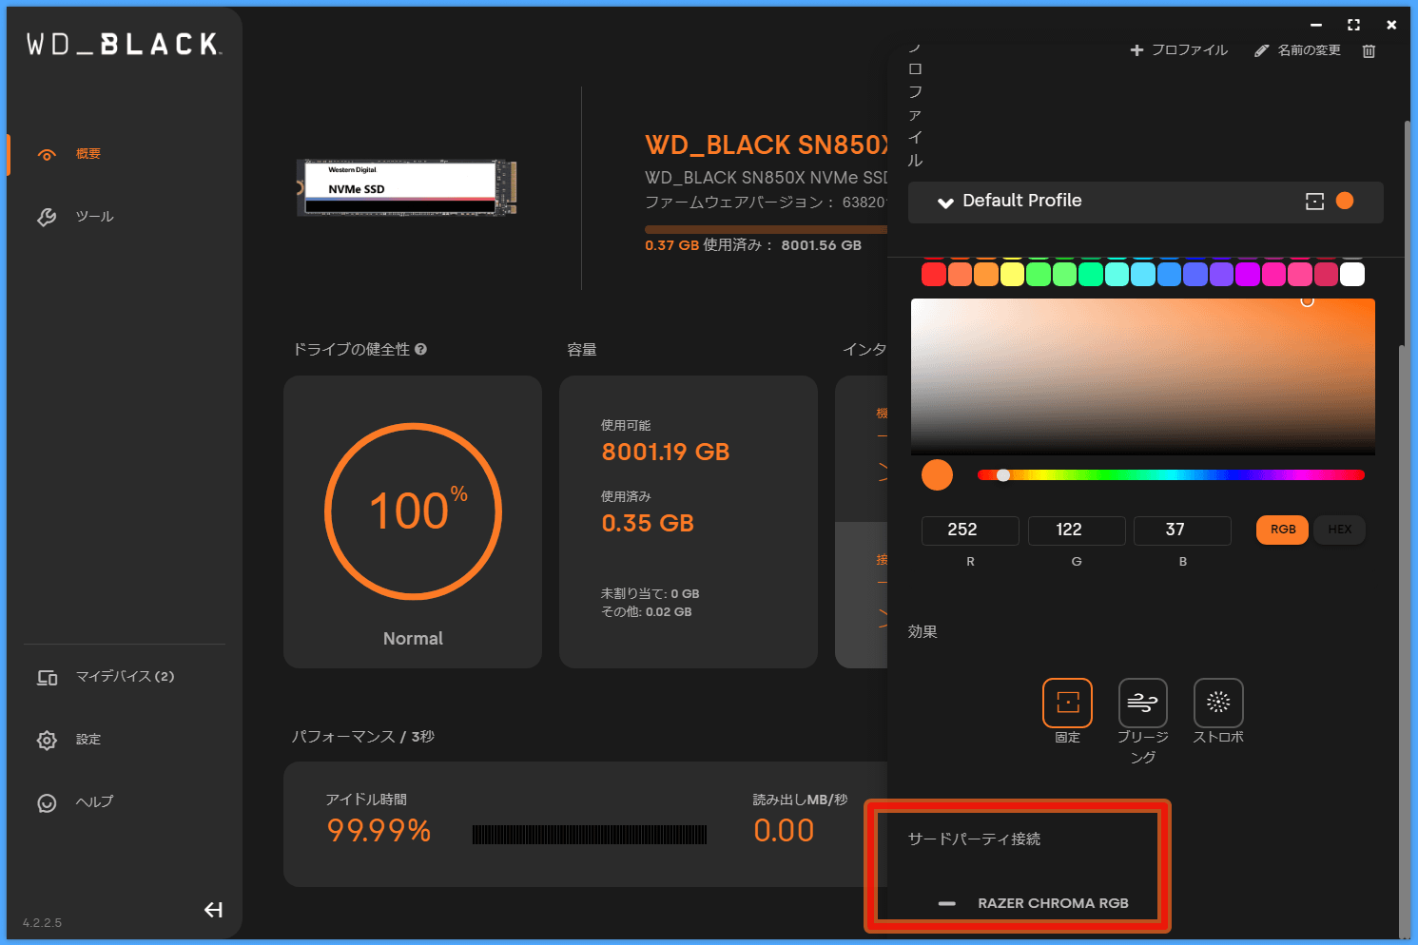Click the 0.35 GB used value

(648, 523)
